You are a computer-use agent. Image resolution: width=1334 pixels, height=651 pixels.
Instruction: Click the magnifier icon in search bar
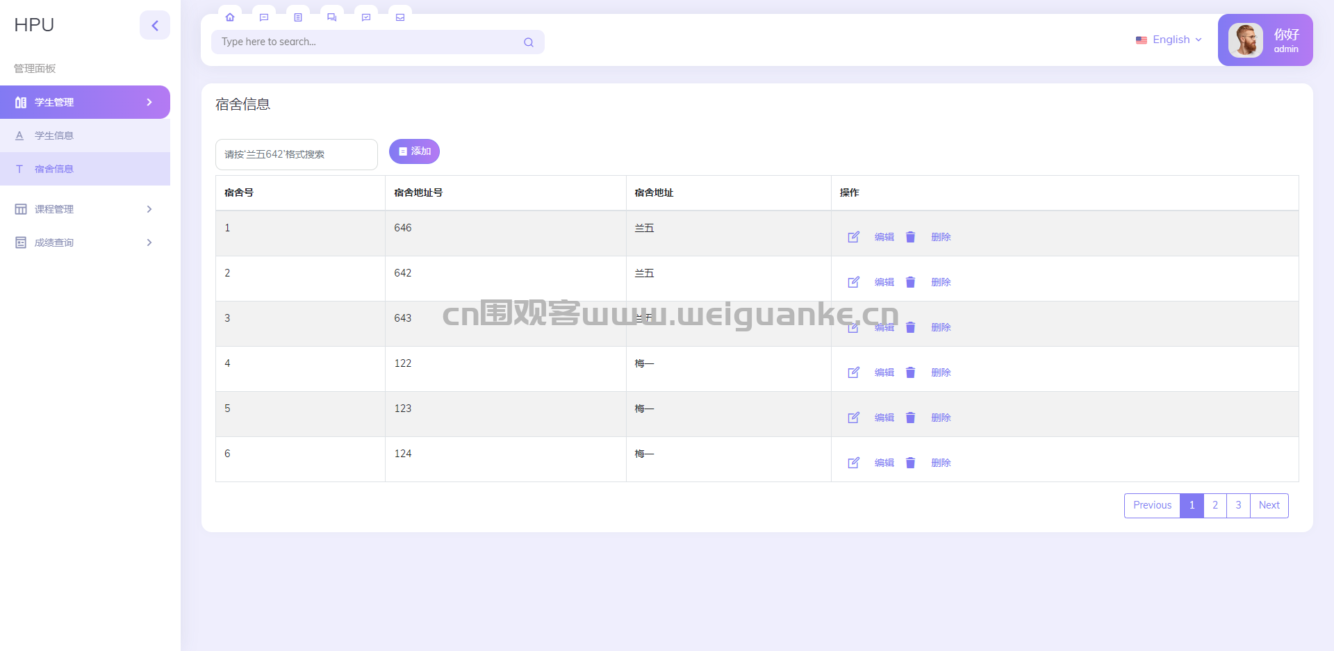coord(529,42)
